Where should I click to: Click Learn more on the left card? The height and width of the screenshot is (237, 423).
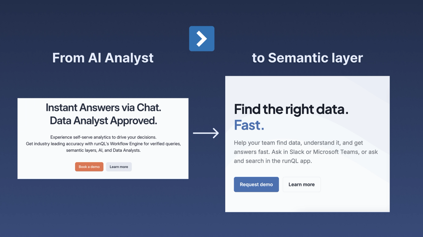tap(119, 167)
